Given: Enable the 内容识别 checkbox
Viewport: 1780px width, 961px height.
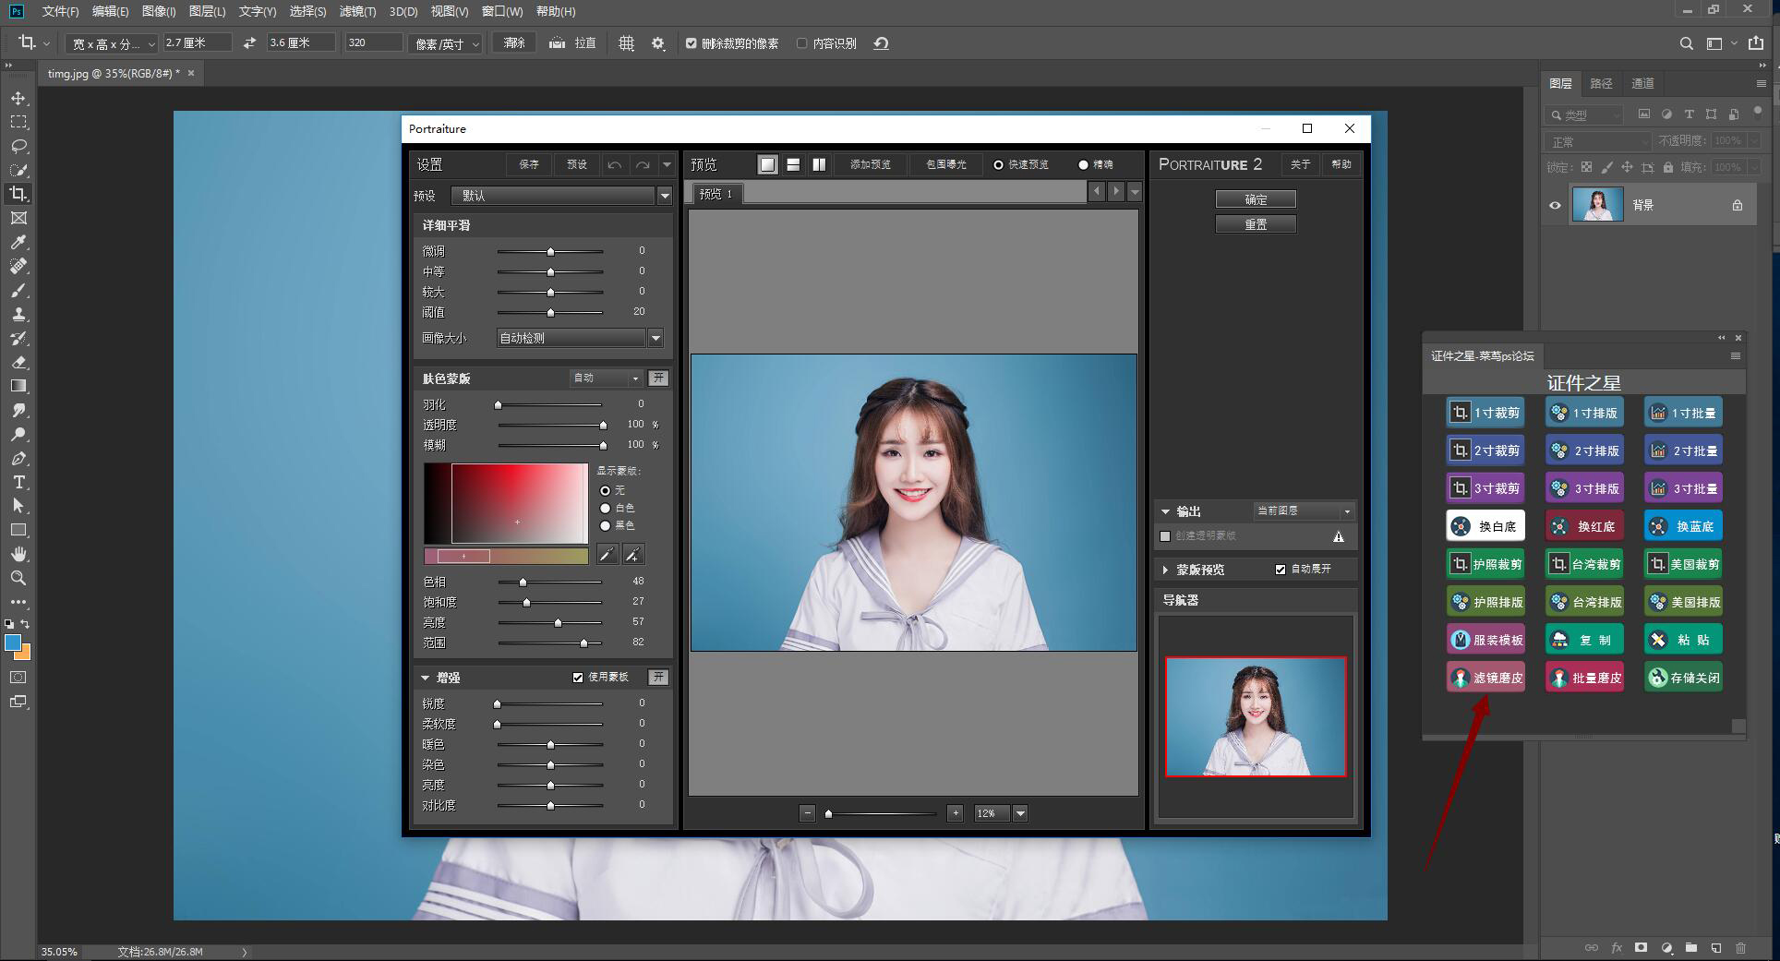Looking at the screenshot, I should (x=802, y=42).
